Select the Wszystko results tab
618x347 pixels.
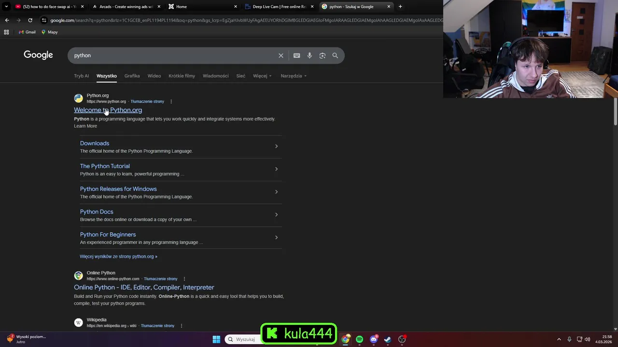107,76
